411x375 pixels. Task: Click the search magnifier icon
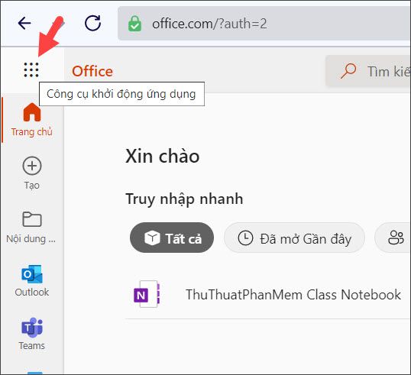coord(348,71)
